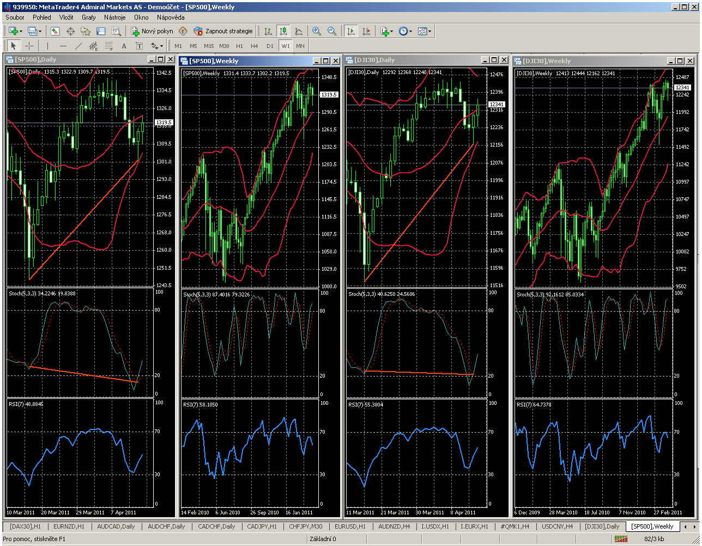
Task: Set timeframe to H4
Action: click(255, 46)
